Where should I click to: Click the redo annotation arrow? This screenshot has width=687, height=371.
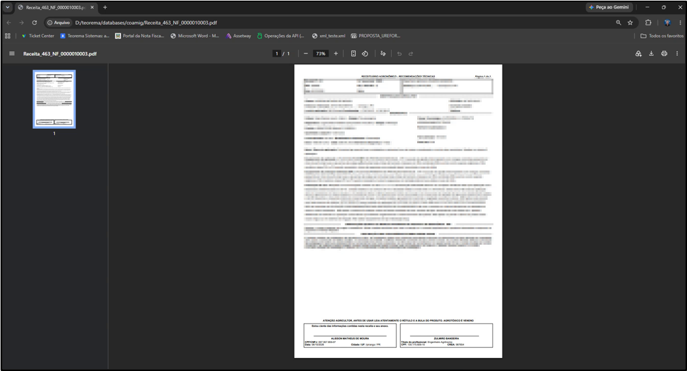[411, 54]
